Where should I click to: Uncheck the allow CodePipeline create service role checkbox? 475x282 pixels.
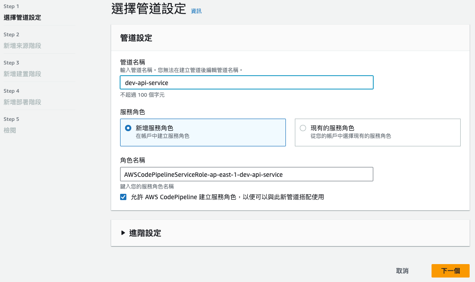point(123,197)
